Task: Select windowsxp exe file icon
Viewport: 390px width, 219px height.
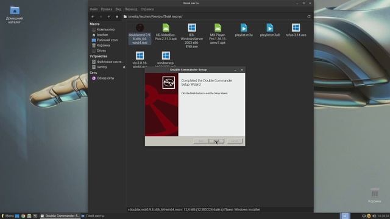Action: click(x=166, y=55)
